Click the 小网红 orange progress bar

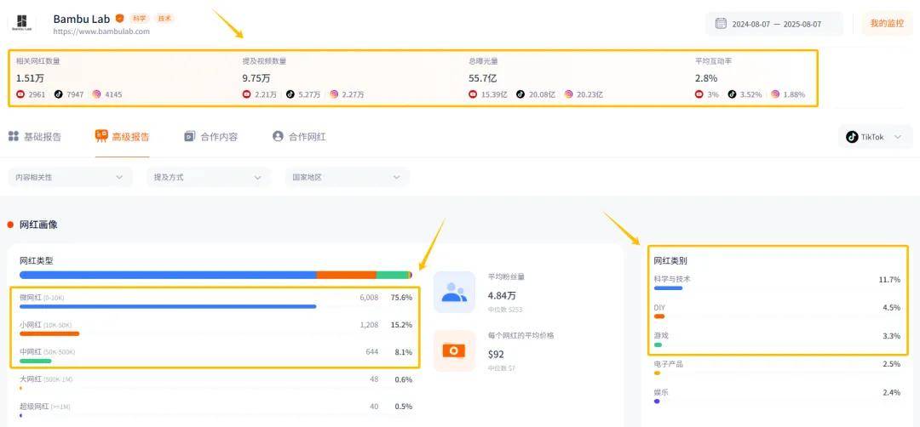pyautogui.click(x=49, y=334)
